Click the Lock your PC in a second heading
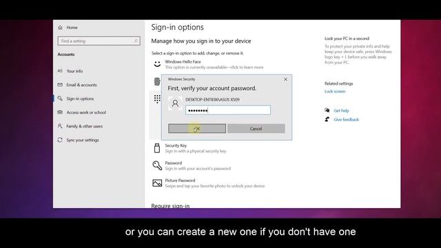This screenshot has height=248, width=441. (347, 39)
